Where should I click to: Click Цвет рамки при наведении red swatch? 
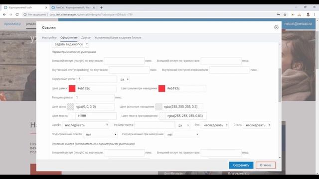(161, 89)
